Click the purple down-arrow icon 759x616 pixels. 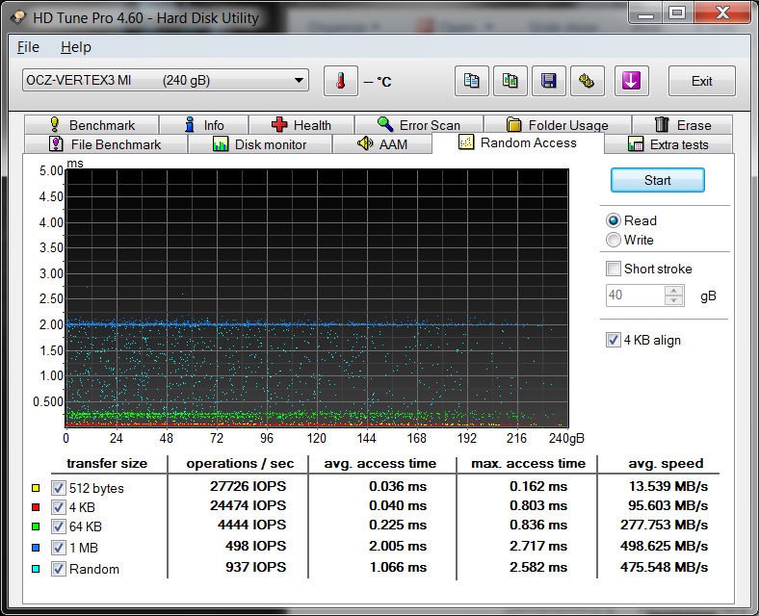(632, 81)
